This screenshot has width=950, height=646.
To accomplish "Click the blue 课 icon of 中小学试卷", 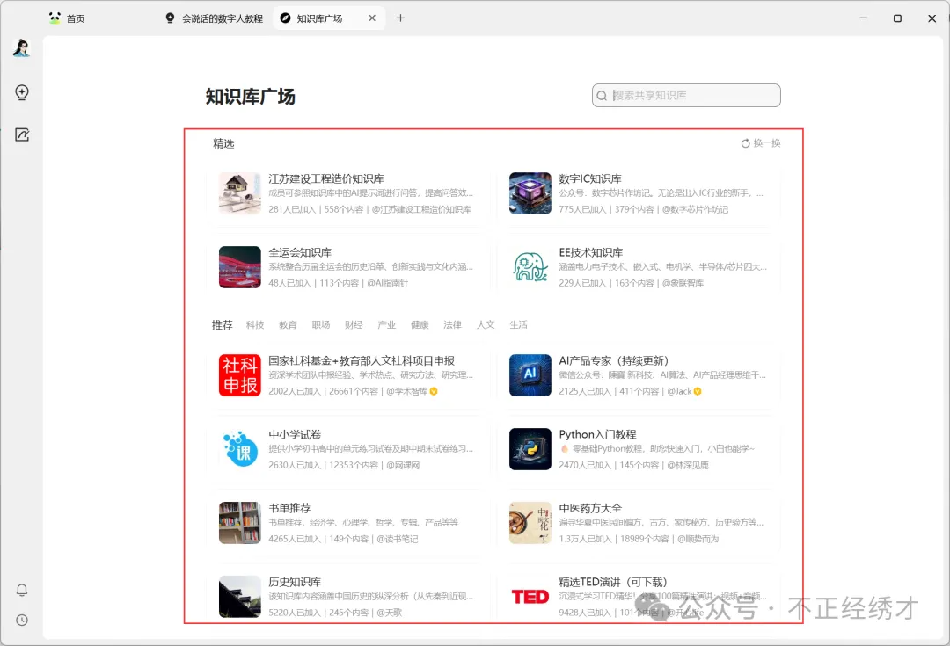I will pos(240,449).
